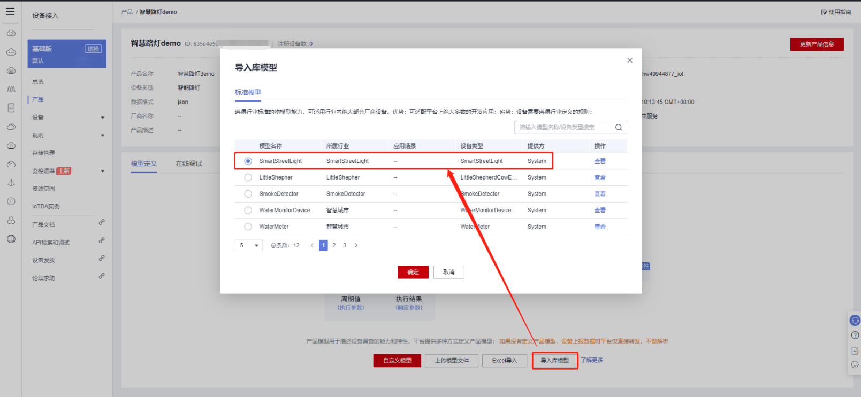Click the IP circle icon in left rail
861x397 pixels.
tap(11, 201)
